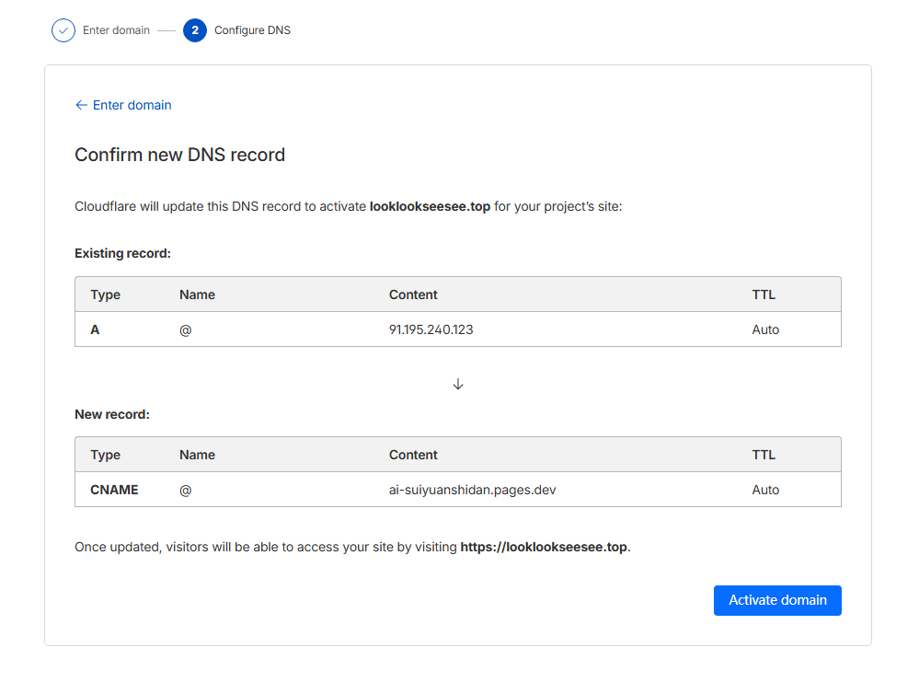Click the Existing record: label
The image size is (919, 694).
pos(122,253)
